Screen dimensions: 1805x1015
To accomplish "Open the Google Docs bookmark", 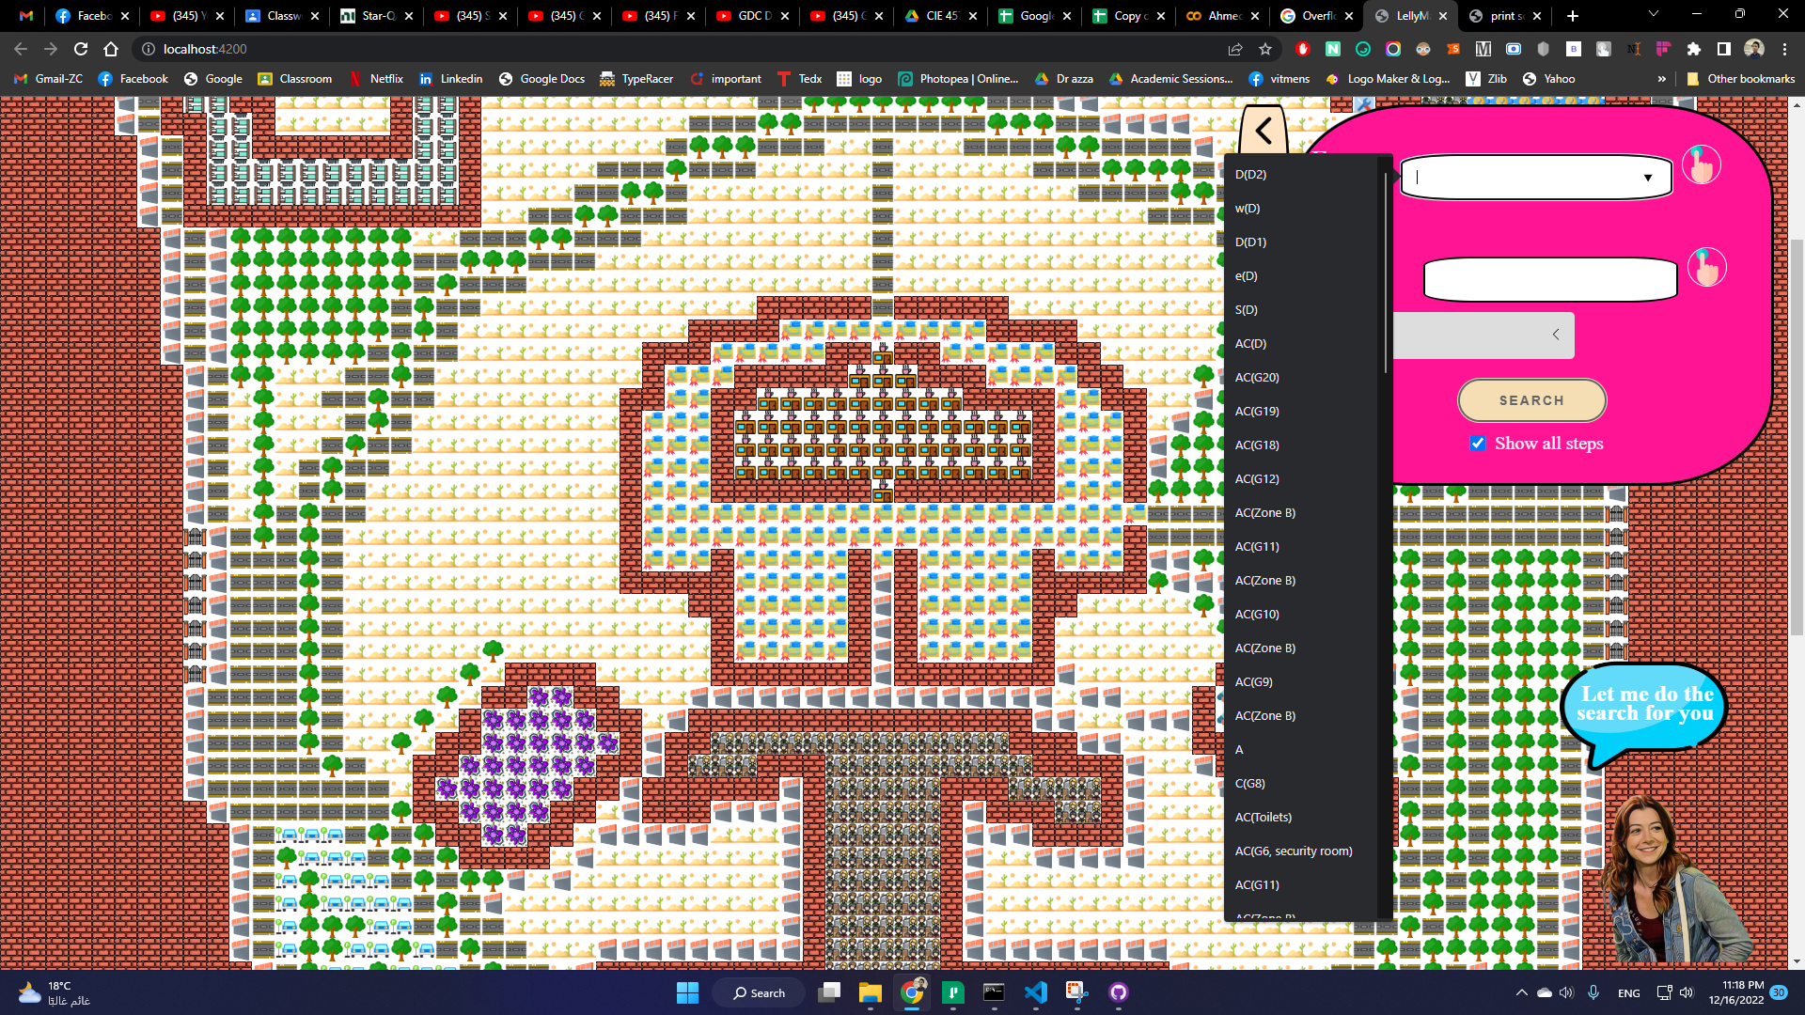I will tap(541, 79).
